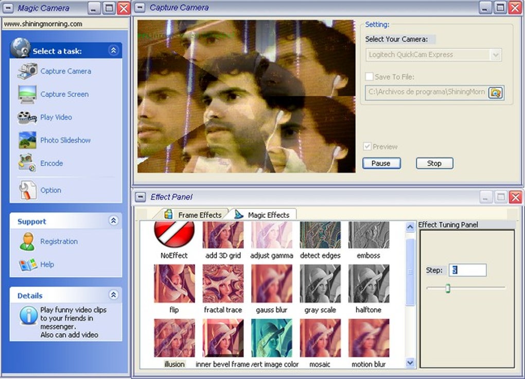525x379 pixels.
Task: Open Option wrench icon
Action: coord(27,190)
